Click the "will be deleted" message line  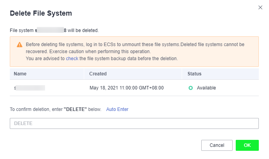click(x=54, y=30)
